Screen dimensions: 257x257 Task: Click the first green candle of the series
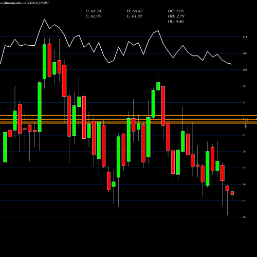point(5,147)
